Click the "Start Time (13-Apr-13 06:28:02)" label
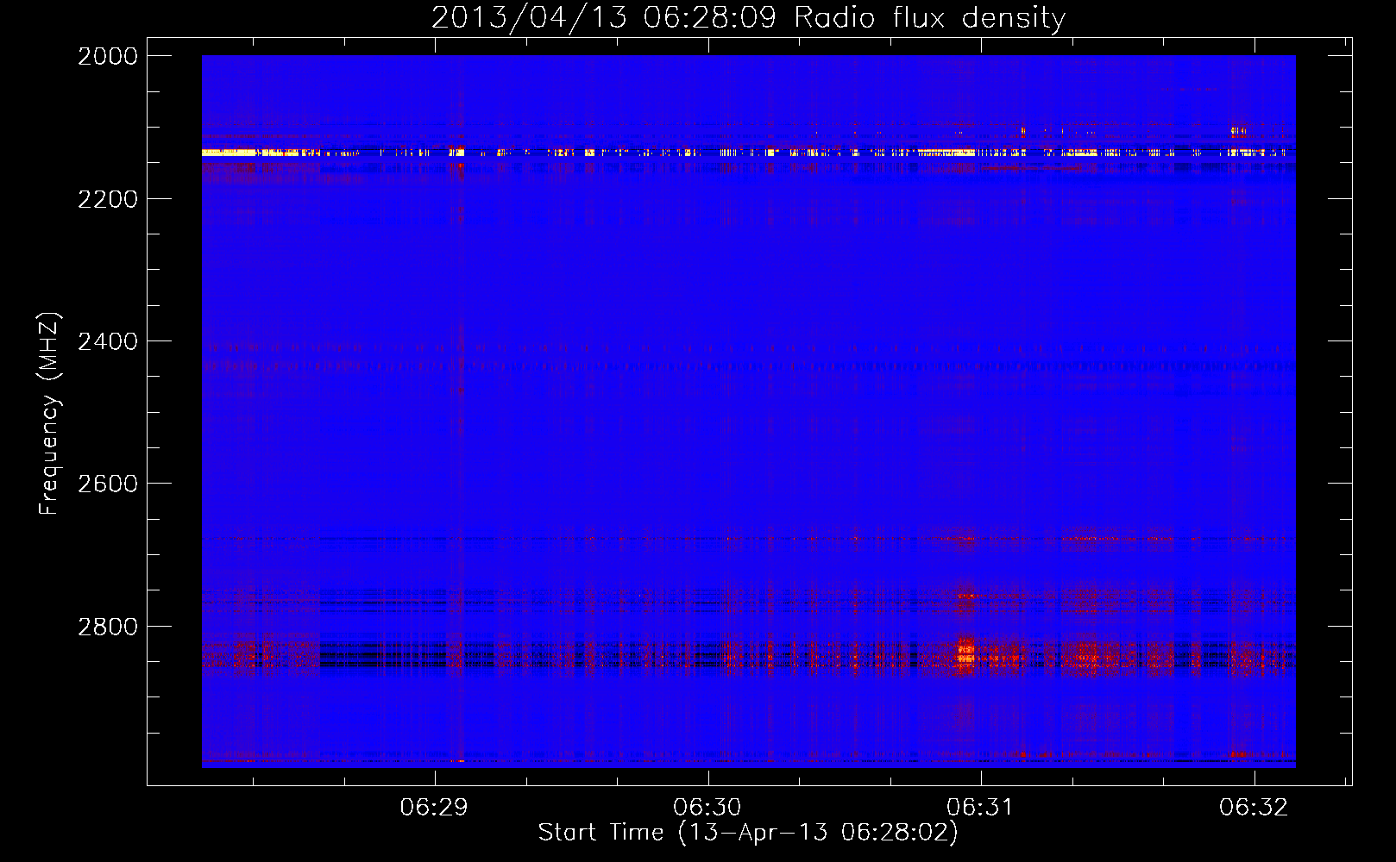The height and width of the screenshot is (862, 1396). 748,833
